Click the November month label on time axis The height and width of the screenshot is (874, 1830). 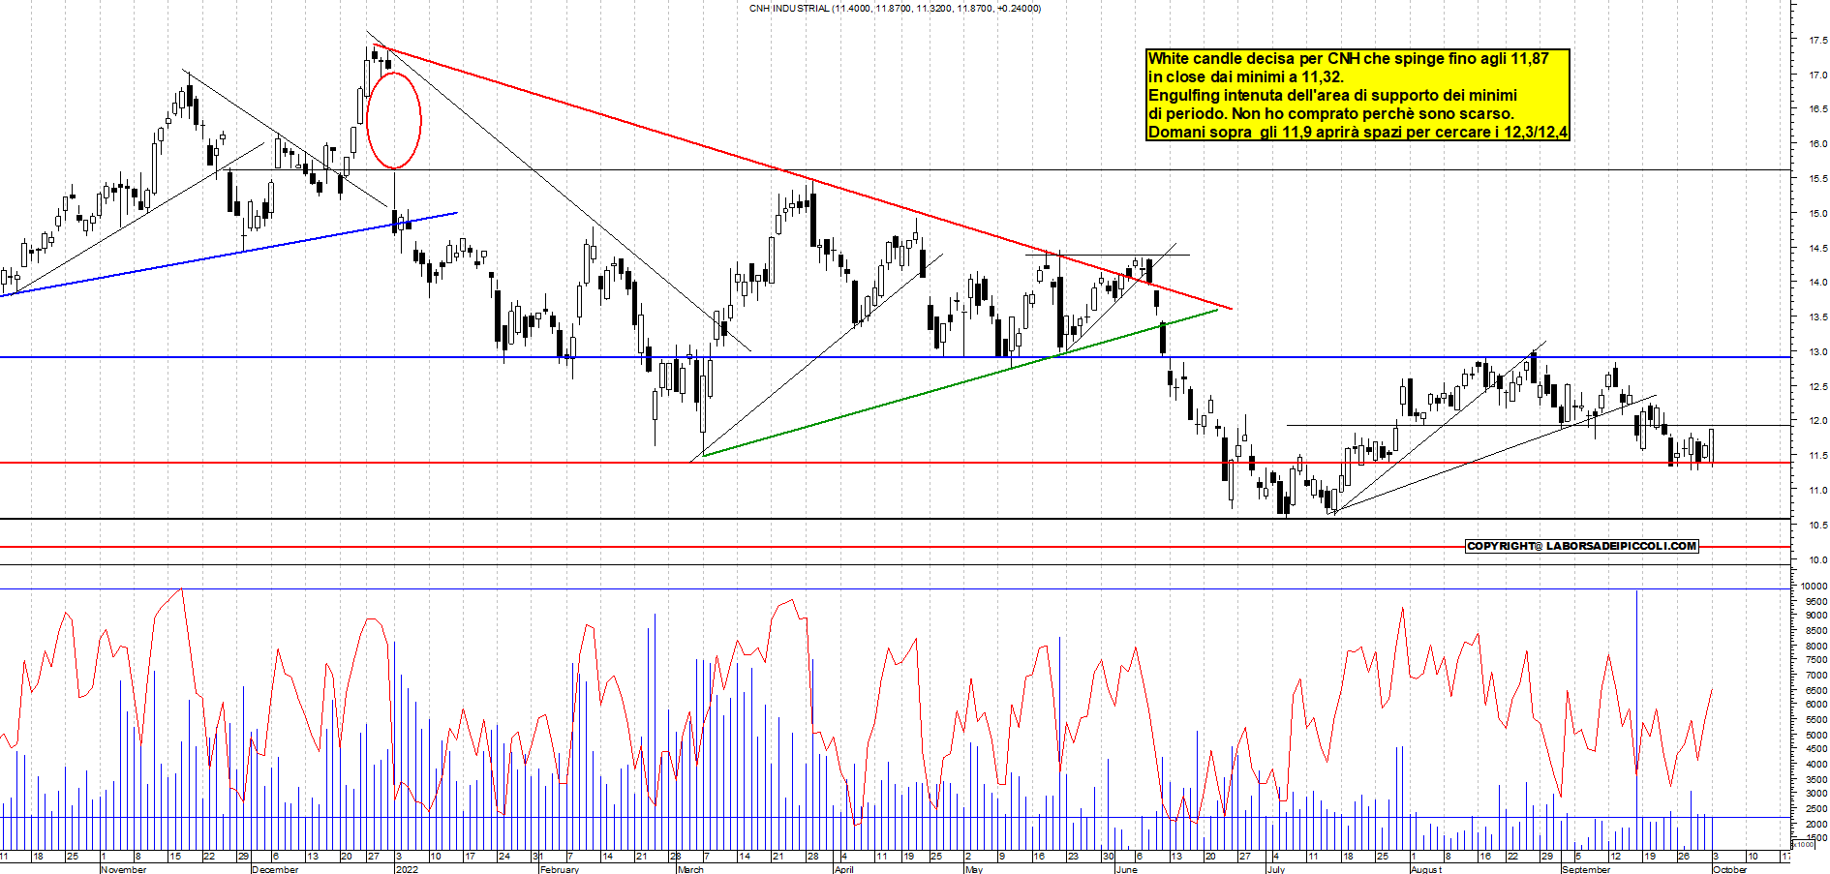click(124, 869)
